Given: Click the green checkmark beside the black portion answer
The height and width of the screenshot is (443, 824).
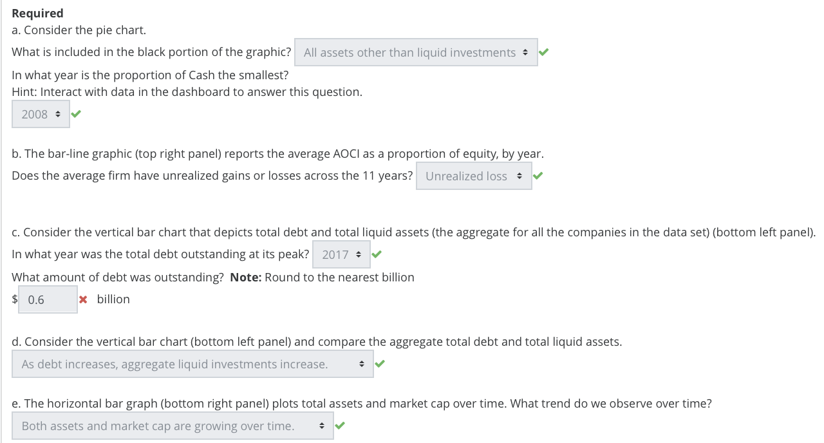Looking at the screenshot, I should [543, 52].
